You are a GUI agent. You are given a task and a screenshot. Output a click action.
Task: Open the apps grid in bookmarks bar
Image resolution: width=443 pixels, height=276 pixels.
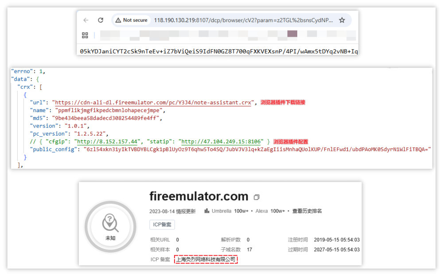(x=85, y=35)
